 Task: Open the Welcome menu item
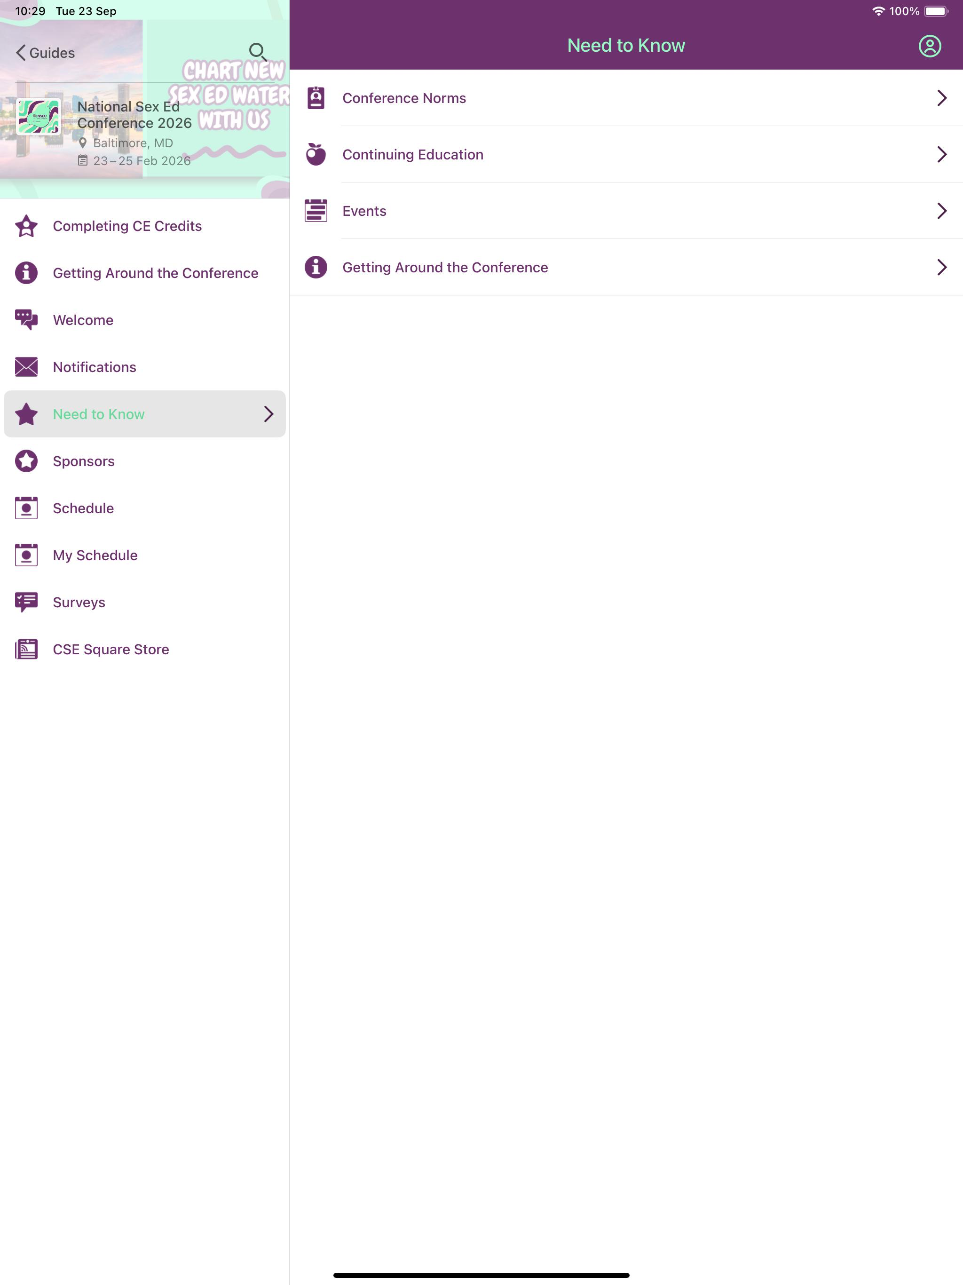pyautogui.click(x=145, y=320)
